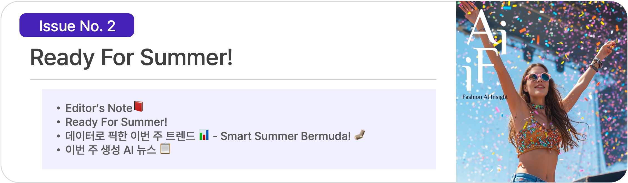Click the clipboard emoji icon
Screen dimensions: 628x183
[x=165, y=149]
